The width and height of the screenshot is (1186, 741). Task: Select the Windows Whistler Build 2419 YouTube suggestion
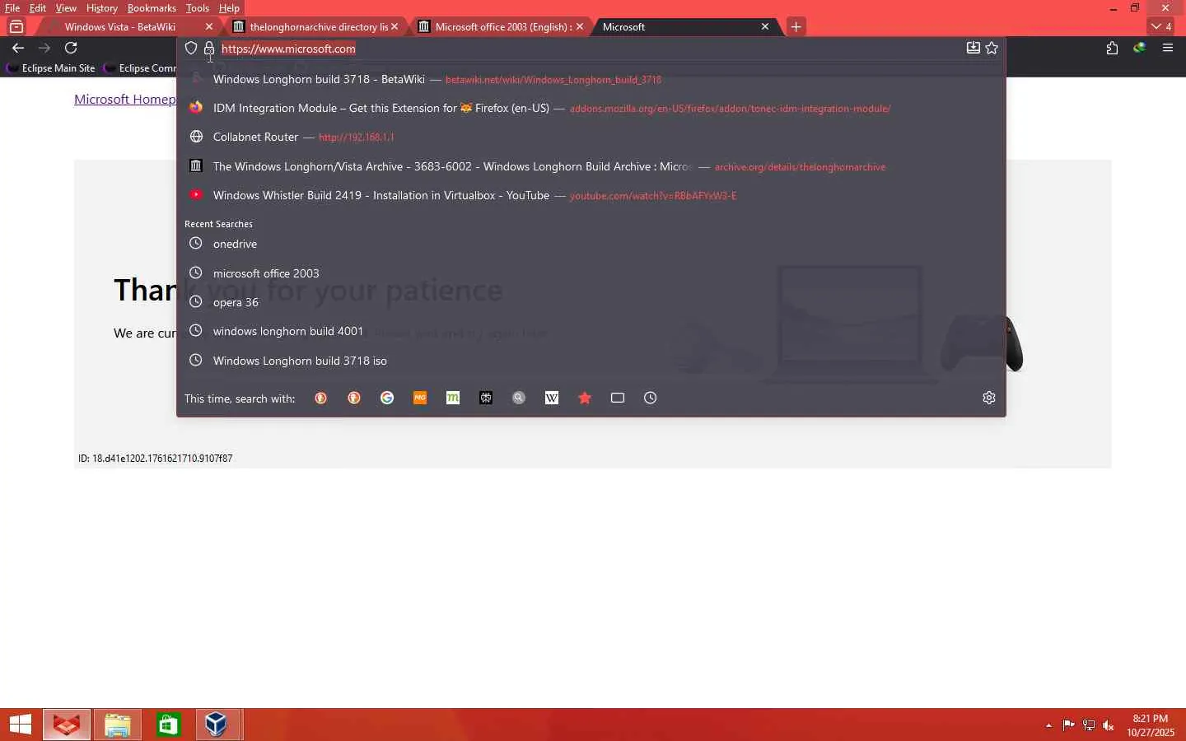[591, 195]
